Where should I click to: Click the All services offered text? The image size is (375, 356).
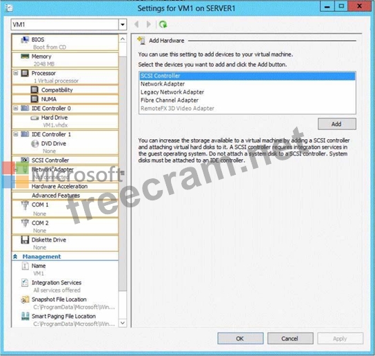click(57, 290)
